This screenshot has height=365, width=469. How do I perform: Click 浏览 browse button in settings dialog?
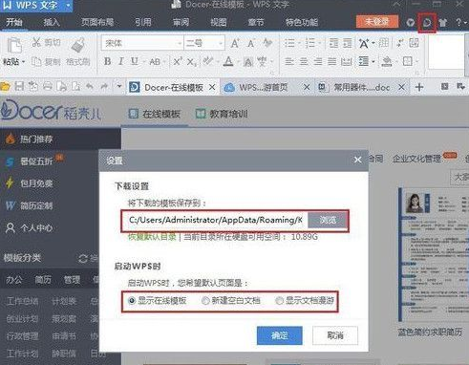[328, 220]
